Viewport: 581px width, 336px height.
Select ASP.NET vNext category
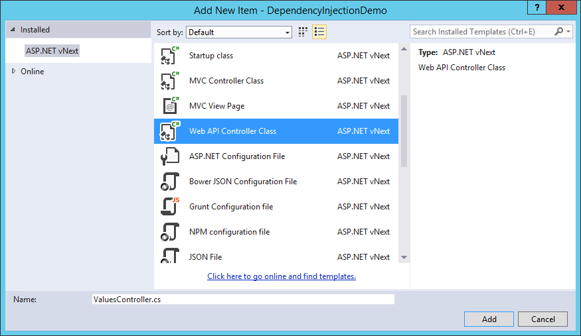click(x=52, y=50)
